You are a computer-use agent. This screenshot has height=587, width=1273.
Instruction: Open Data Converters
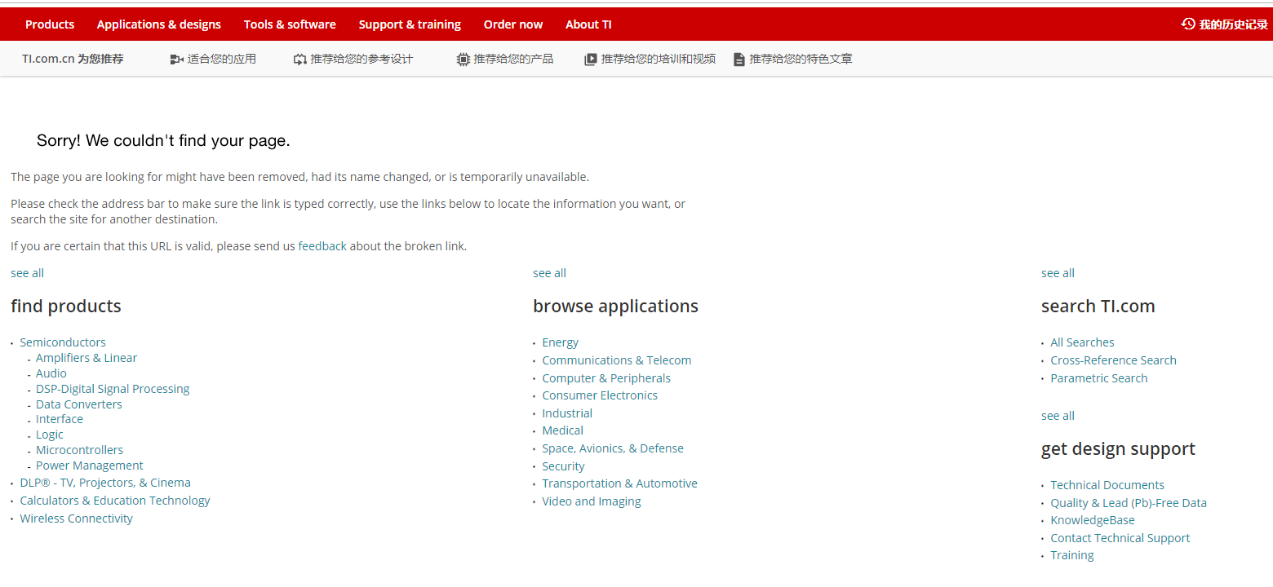pyautogui.click(x=79, y=404)
